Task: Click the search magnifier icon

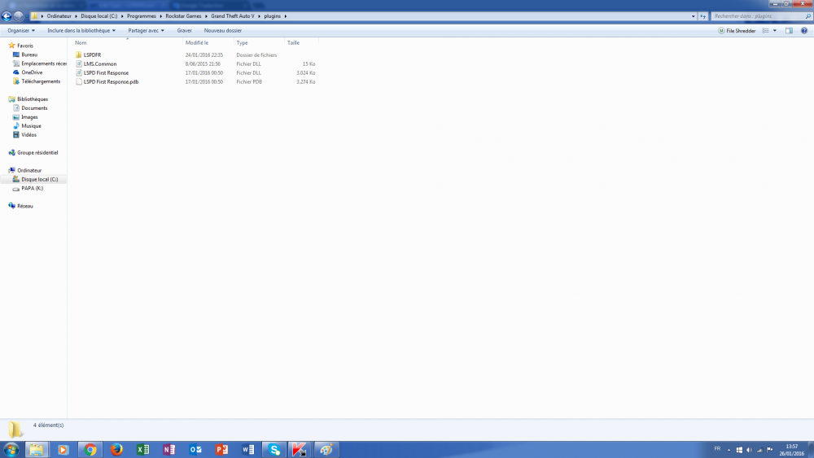Action: coord(807,16)
